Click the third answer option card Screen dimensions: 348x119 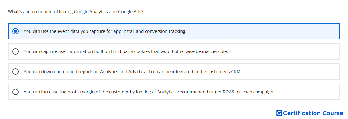pos(174,72)
